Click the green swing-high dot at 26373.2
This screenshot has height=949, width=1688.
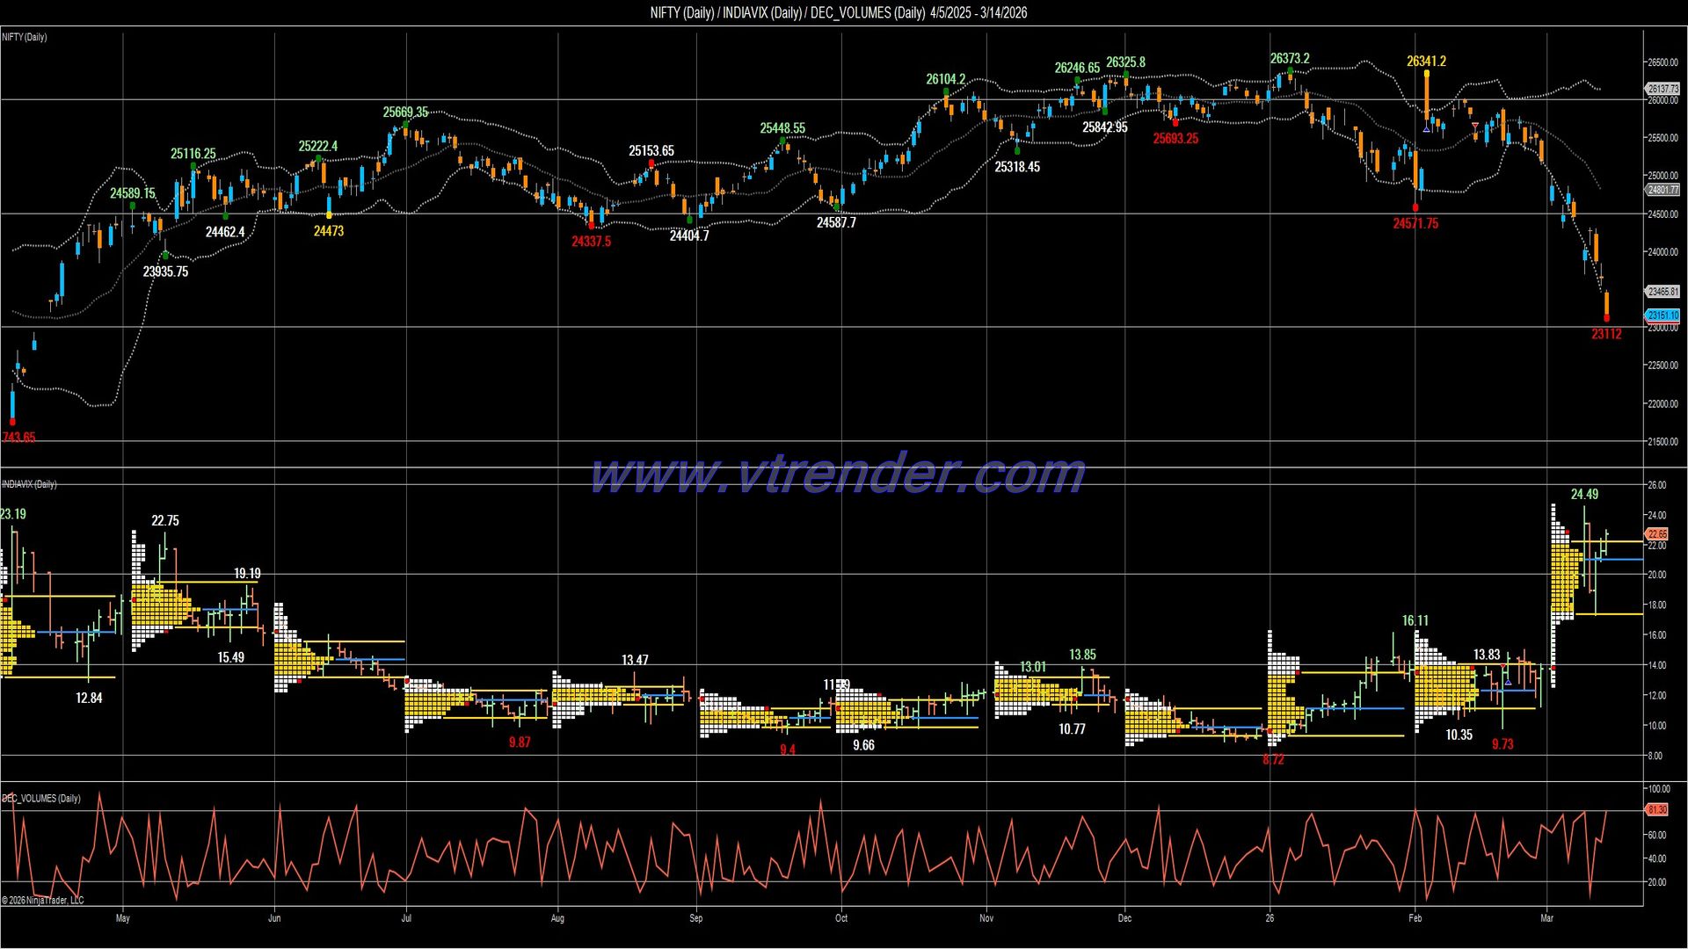[1291, 70]
